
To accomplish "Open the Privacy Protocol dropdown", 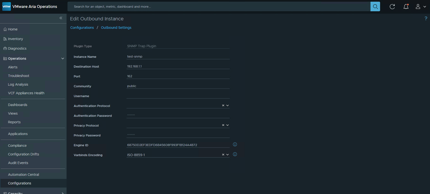I will point(227,125).
